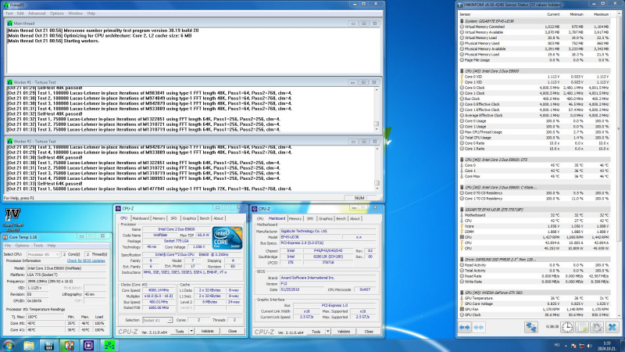Click Tools button in left CPU-Z

point(180,331)
